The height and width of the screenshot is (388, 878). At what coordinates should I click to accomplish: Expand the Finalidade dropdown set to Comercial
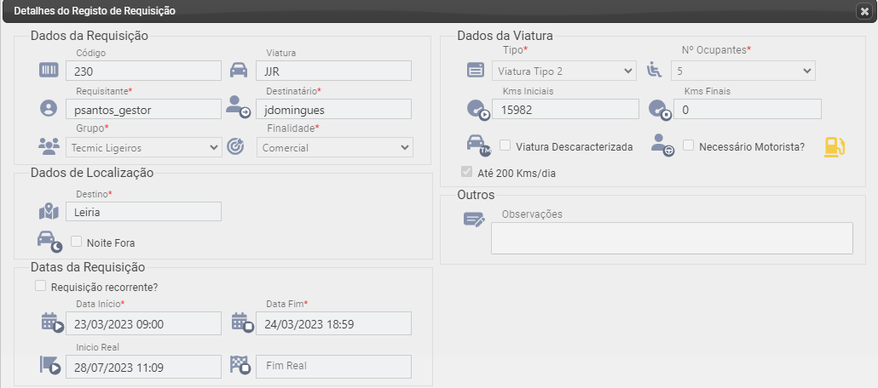(x=335, y=147)
